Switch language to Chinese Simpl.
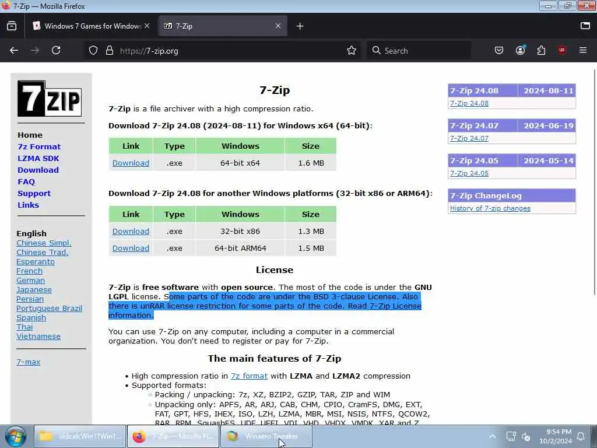Screen dimensions: 597x448 point(44,243)
